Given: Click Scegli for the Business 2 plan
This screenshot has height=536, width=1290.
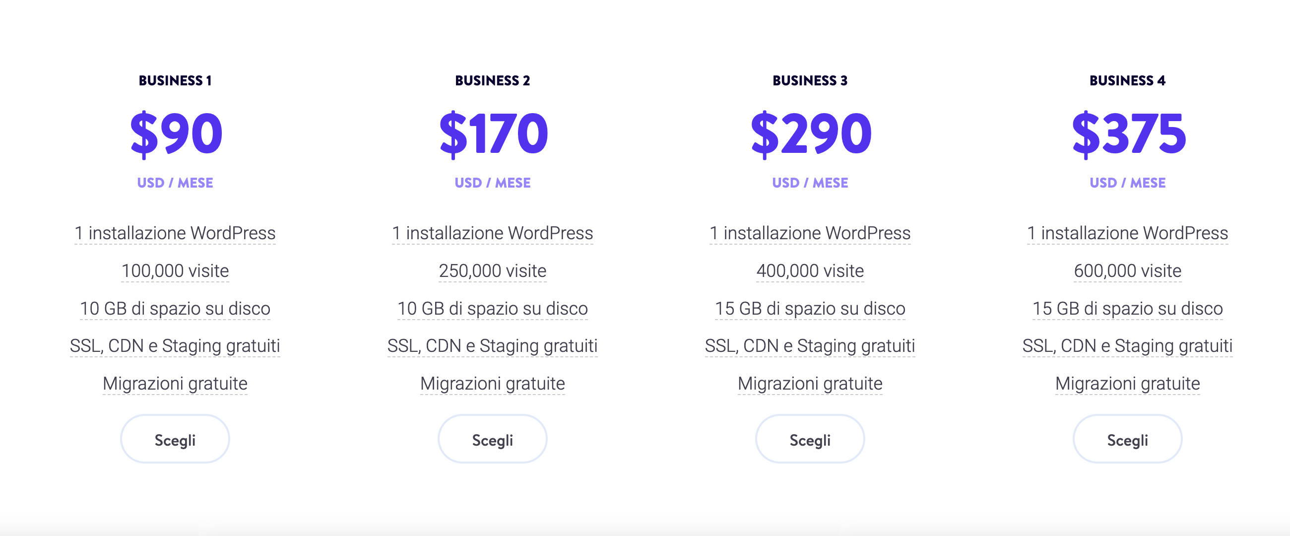Looking at the screenshot, I should (492, 439).
